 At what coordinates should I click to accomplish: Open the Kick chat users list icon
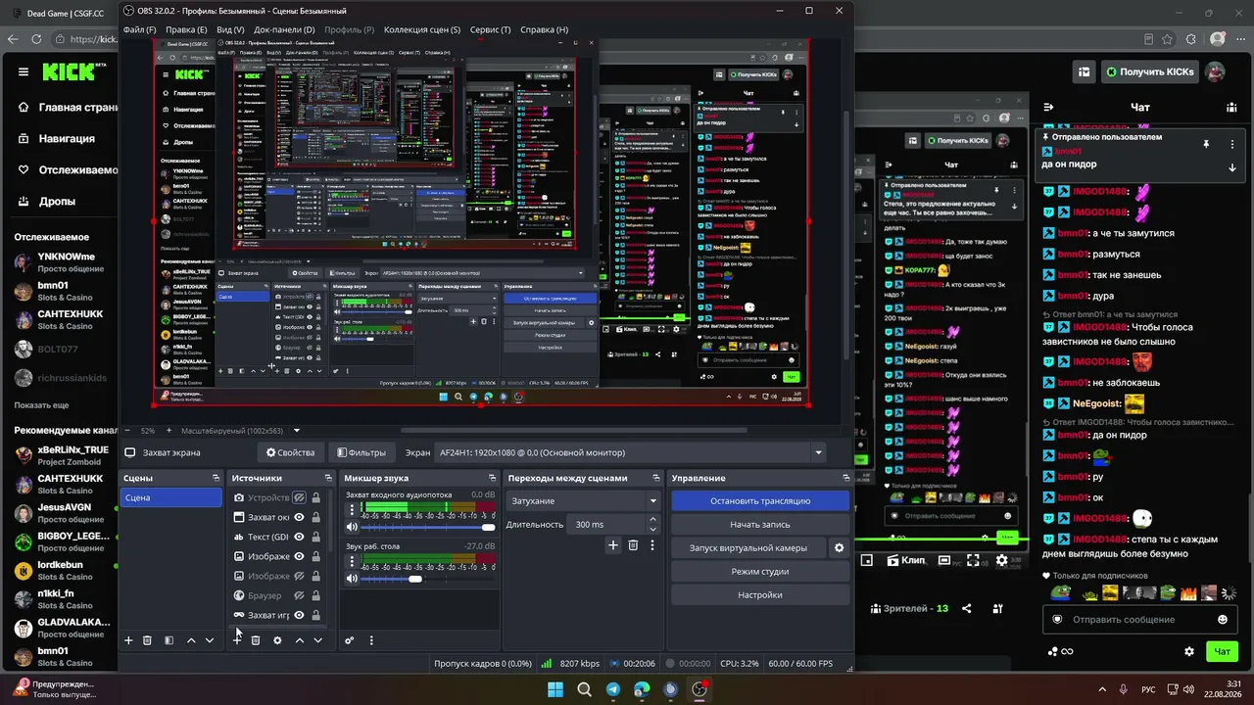tap(1232, 108)
